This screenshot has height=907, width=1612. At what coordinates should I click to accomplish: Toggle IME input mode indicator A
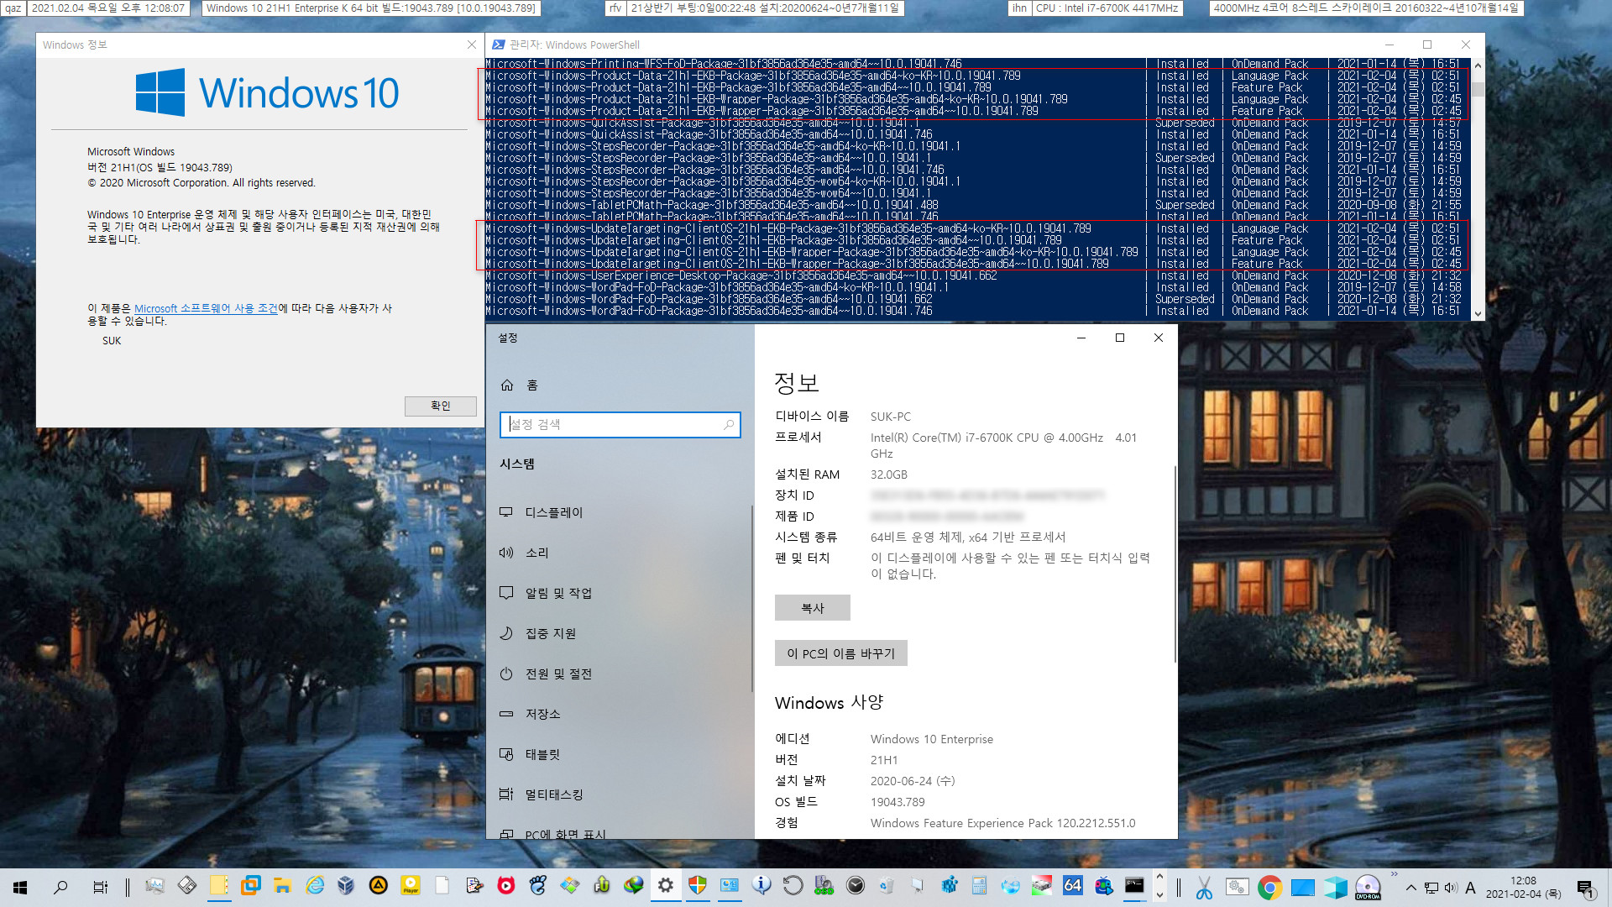[x=1470, y=888]
